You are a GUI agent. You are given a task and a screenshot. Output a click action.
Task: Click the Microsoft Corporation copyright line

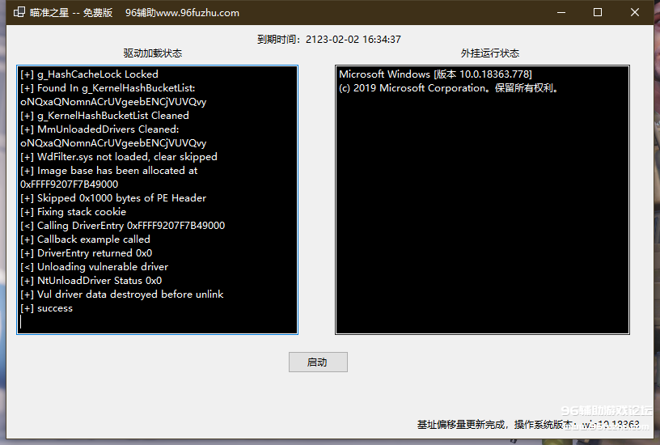(x=449, y=88)
